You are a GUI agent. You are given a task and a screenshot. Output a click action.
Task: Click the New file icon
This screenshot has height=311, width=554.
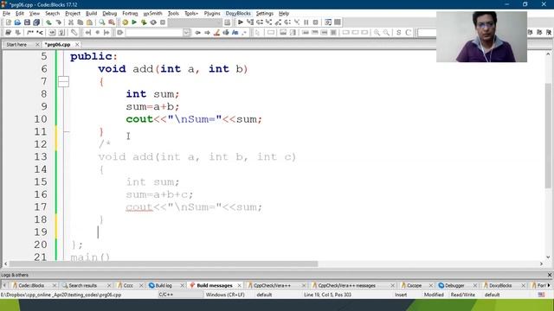coord(9,22)
